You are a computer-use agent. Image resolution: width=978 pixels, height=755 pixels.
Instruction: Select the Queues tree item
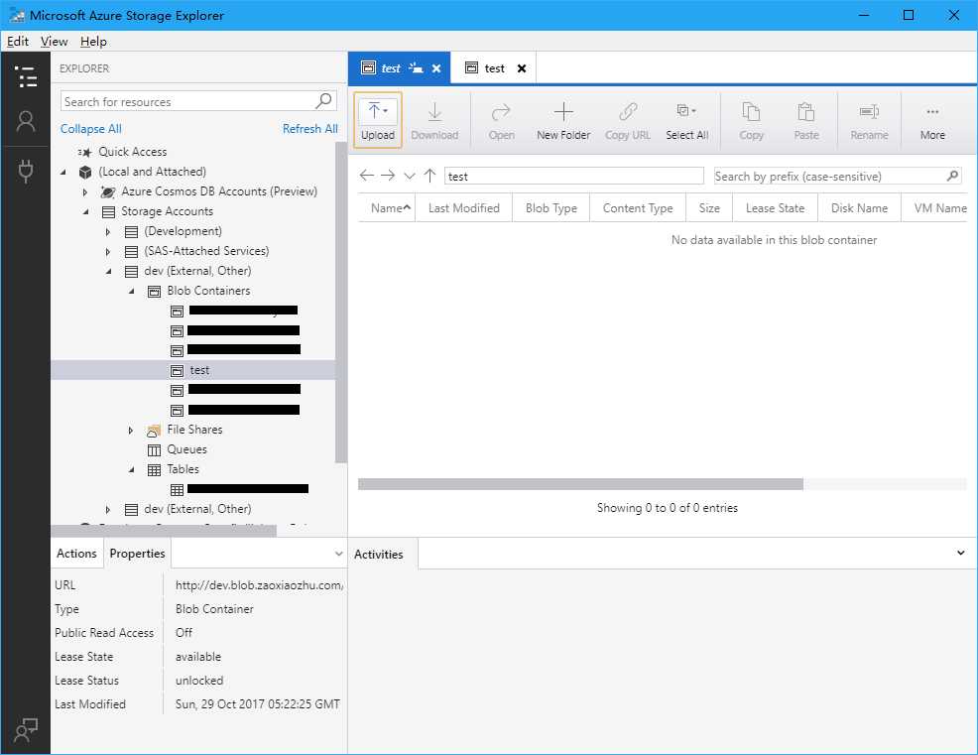[186, 449]
